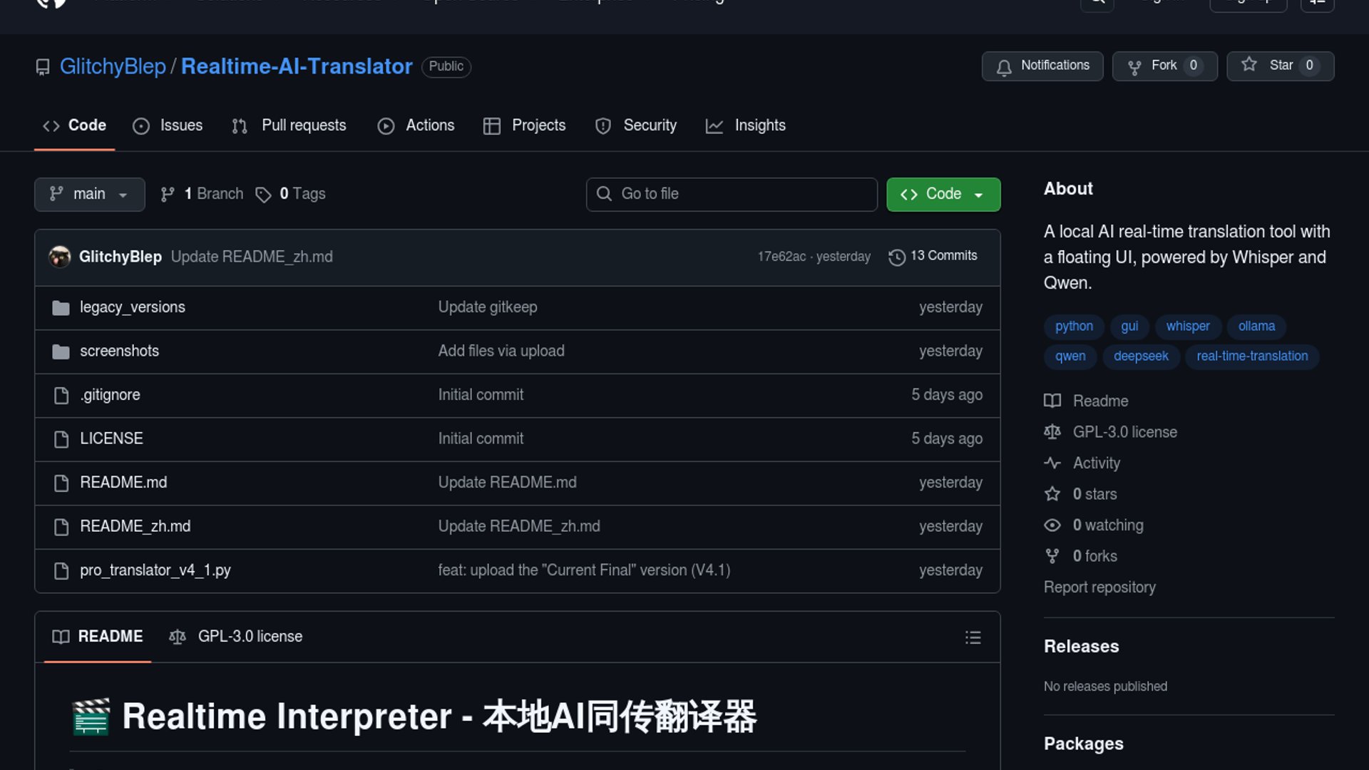
Task: Click the commits history clock icon
Action: (x=896, y=257)
